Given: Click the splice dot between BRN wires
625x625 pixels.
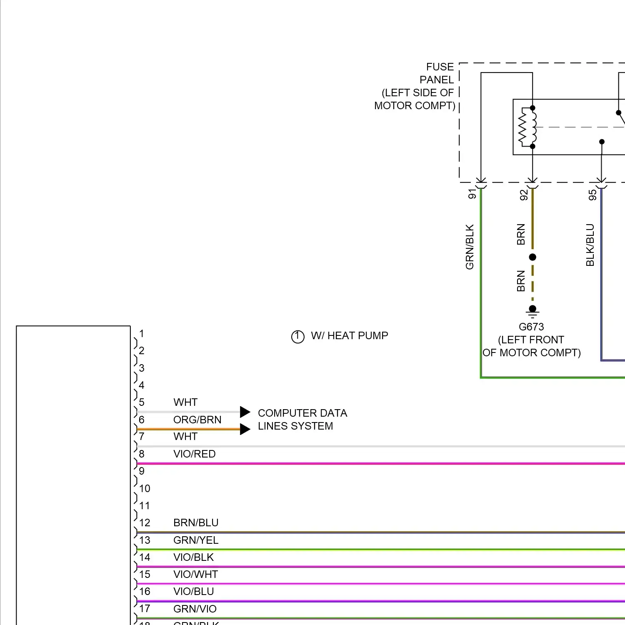Looking at the screenshot, I should tap(532, 257).
